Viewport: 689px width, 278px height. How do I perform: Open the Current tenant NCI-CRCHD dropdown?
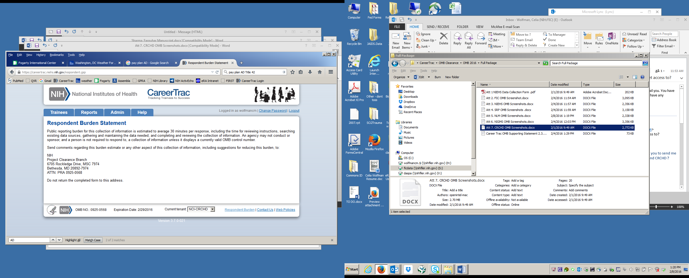[x=201, y=209]
